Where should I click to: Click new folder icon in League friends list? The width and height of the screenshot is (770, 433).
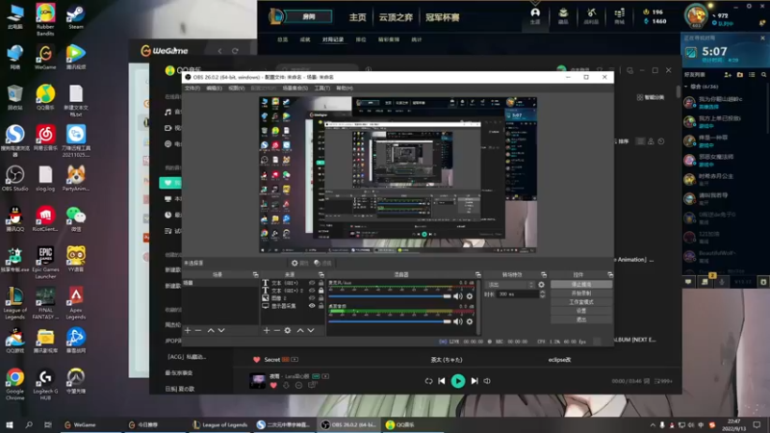pyautogui.click(x=740, y=75)
